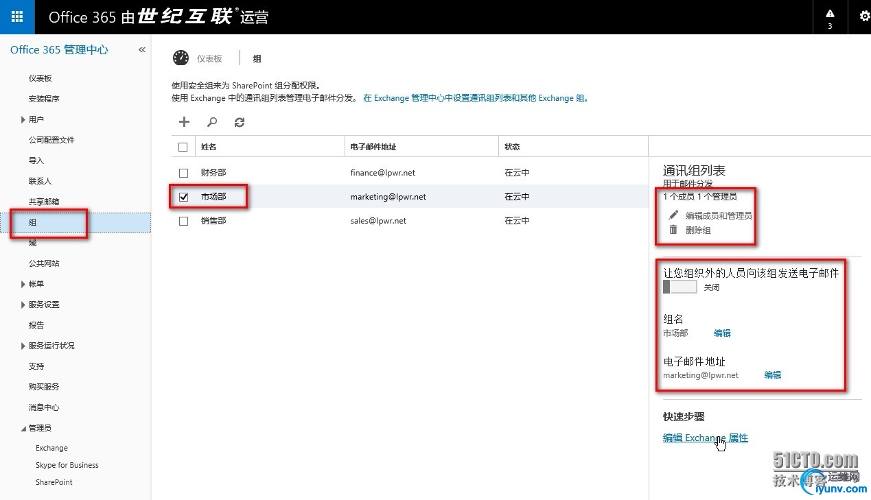
Task: Sort by 姓名 column header
Action: point(209,147)
